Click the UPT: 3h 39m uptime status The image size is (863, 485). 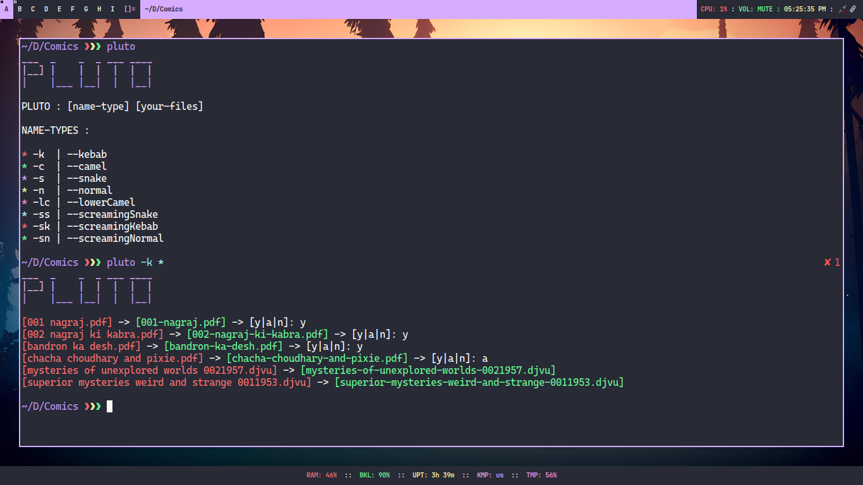click(x=433, y=475)
